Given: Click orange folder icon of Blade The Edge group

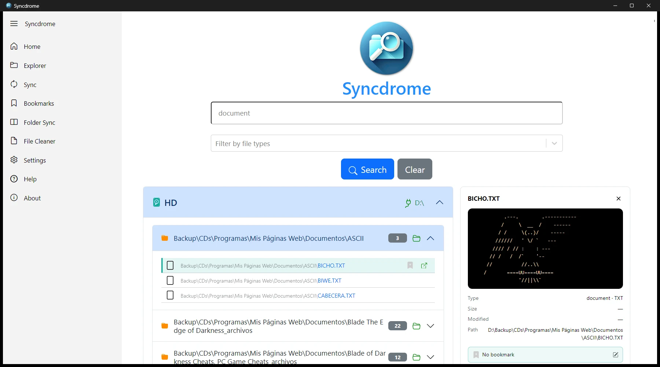Looking at the screenshot, I should (165, 326).
